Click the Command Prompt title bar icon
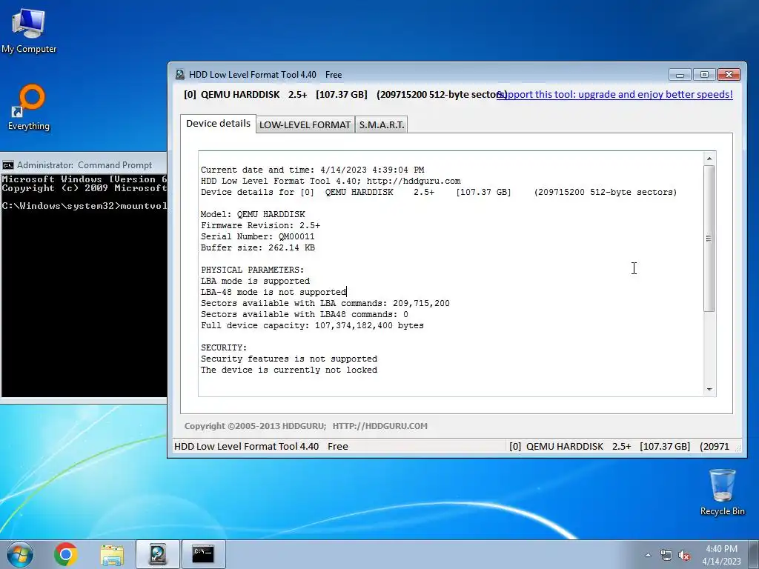759x569 pixels. coord(7,165)
